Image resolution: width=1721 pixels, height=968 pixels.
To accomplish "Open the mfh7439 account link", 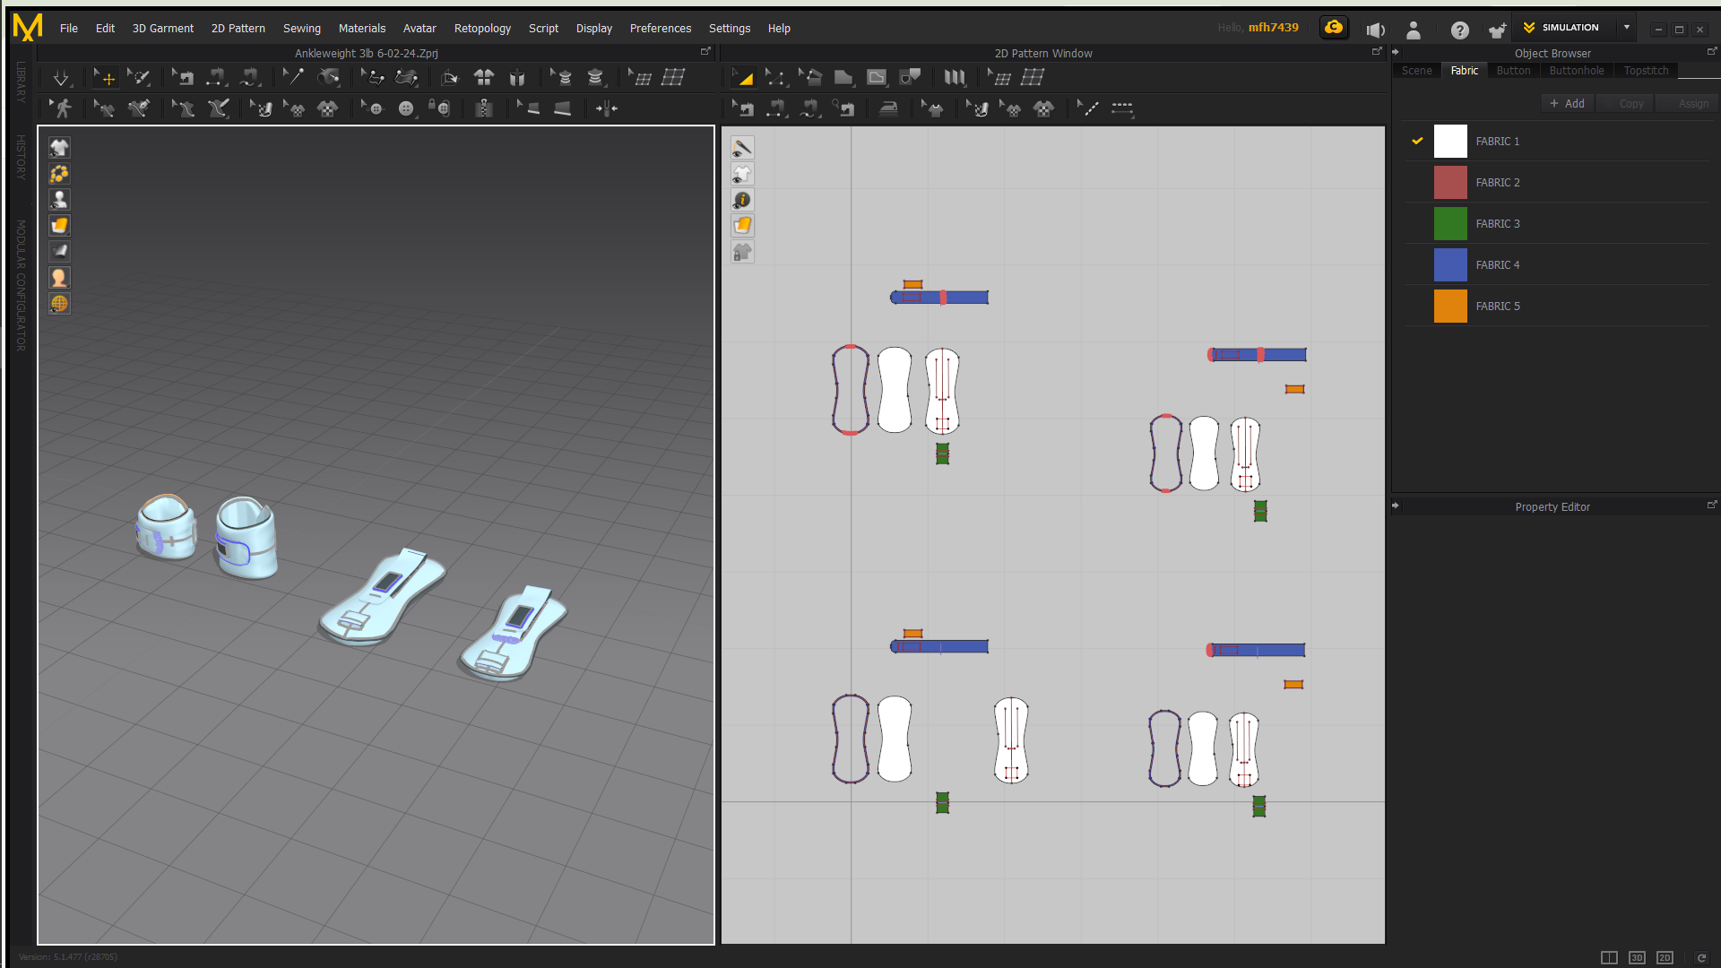I will [1273, 27].
